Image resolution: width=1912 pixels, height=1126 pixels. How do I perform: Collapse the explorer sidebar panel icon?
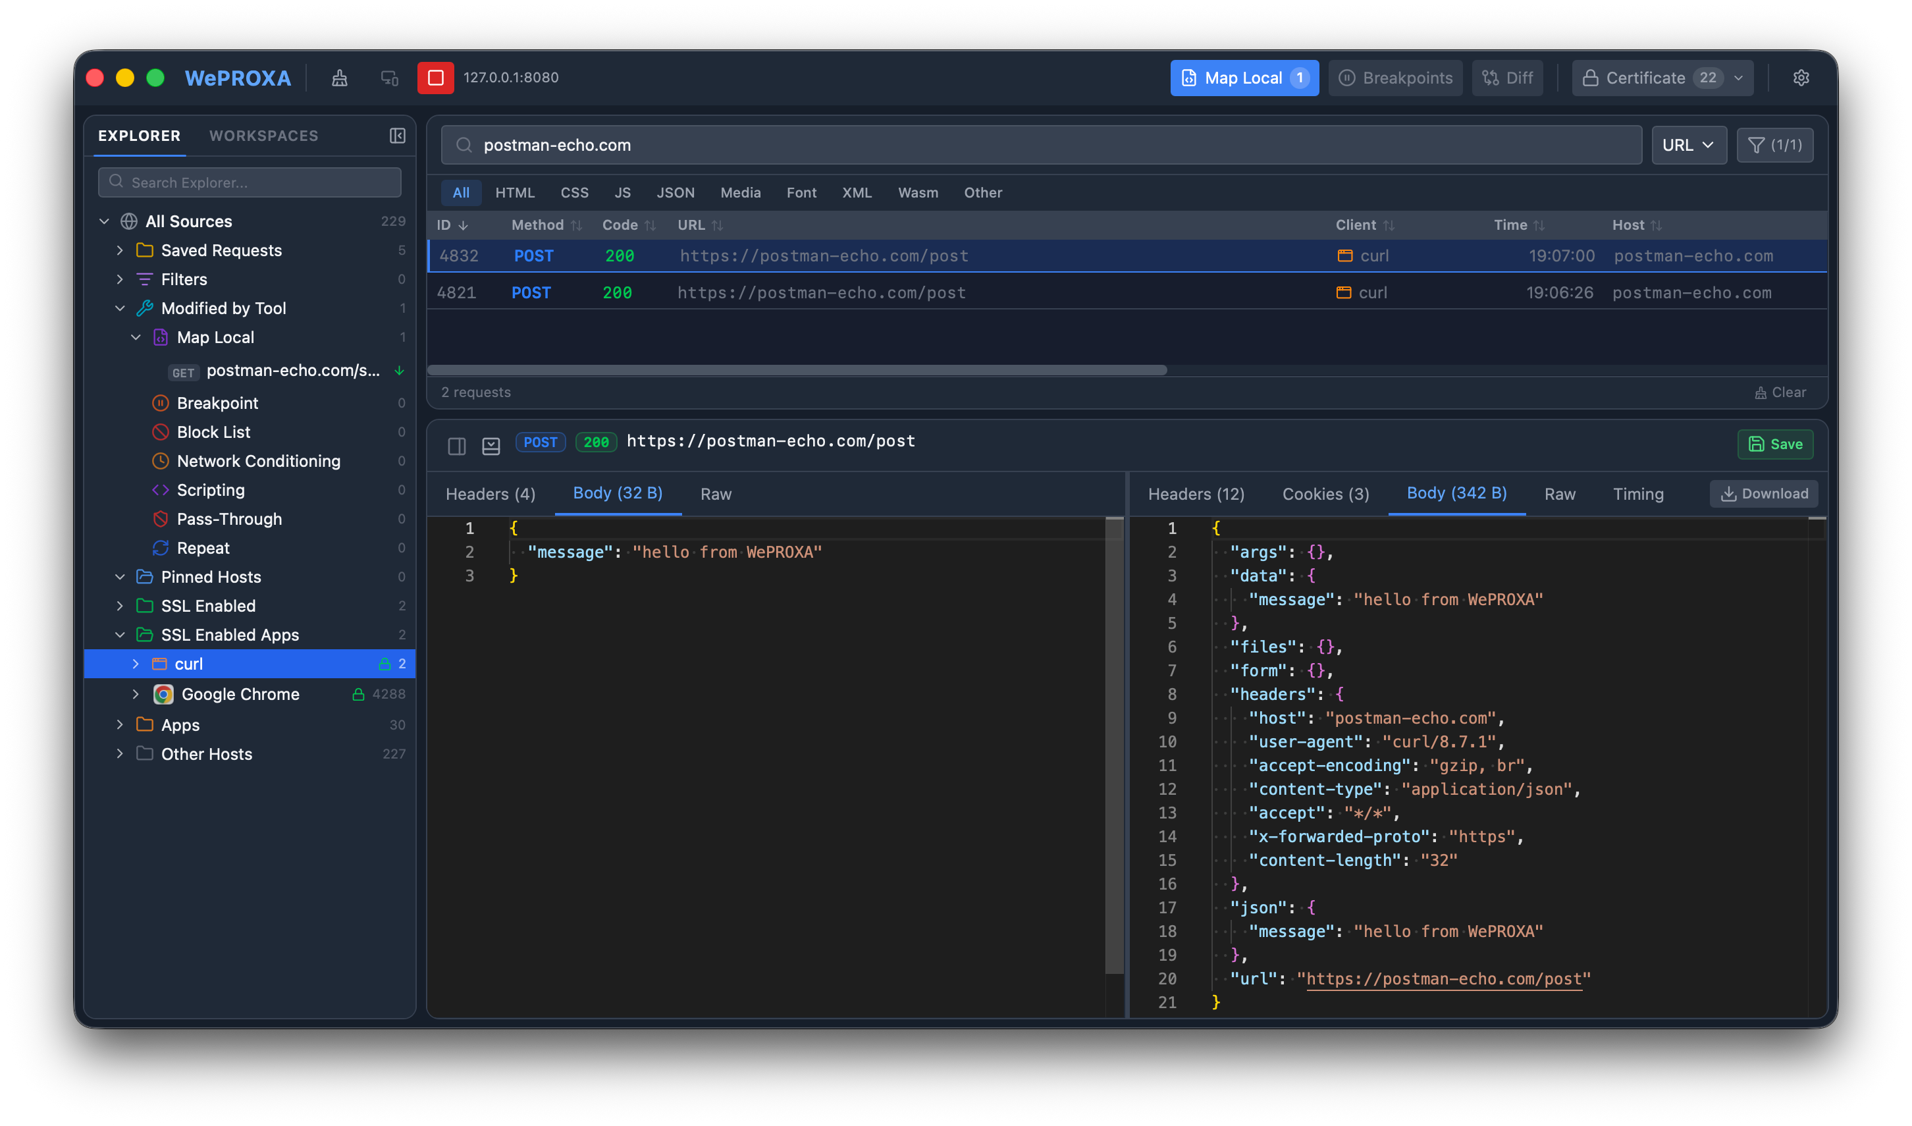(398, 136)
